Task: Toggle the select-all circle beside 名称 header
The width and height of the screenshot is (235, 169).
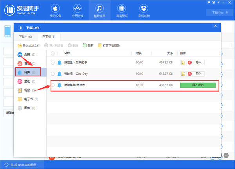Action: click(53, 53)
